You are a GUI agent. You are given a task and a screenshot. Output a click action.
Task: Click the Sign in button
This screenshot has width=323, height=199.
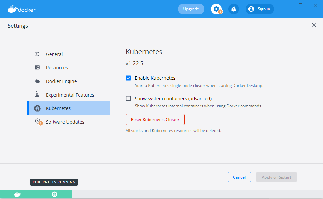click(x=260, y=9)
